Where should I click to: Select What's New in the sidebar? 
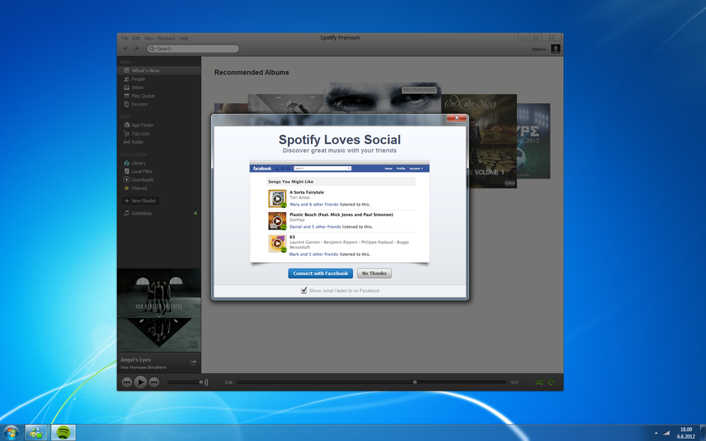pos(159,71)
